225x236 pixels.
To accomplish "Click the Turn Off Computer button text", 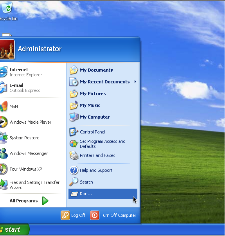I will click(119, 215).
